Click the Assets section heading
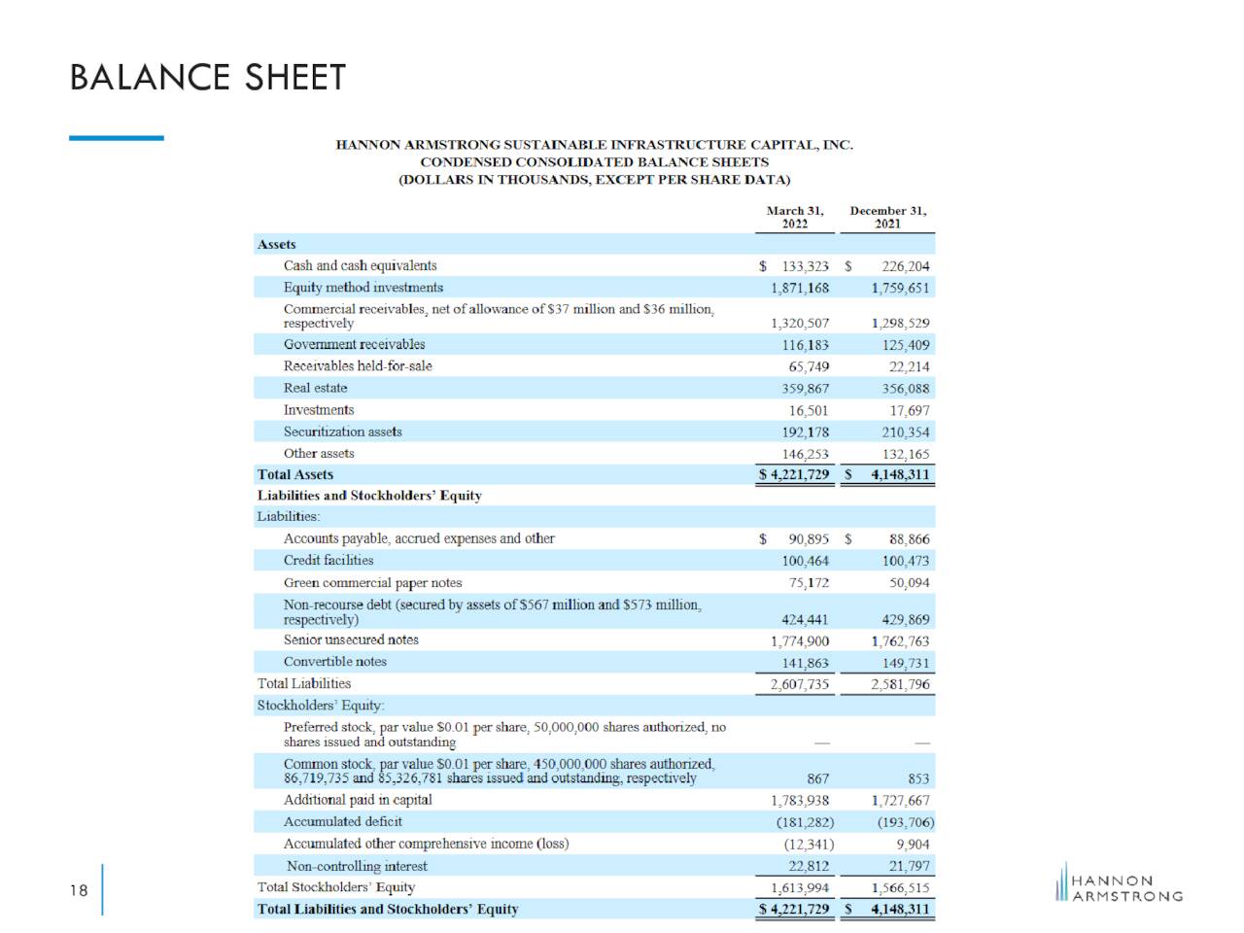Viewport: 1244px width, 933px height. point(276,245)
